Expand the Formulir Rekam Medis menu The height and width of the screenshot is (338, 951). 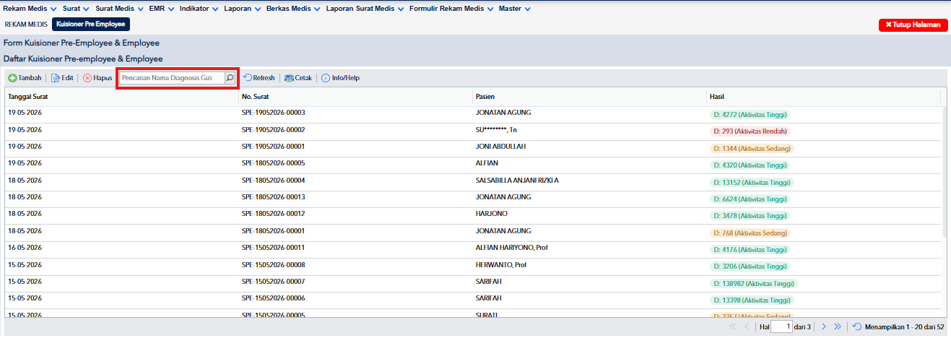tap(451, 9)
